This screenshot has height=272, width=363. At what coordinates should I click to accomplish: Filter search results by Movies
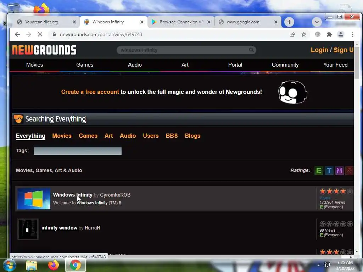coord(62,136)
